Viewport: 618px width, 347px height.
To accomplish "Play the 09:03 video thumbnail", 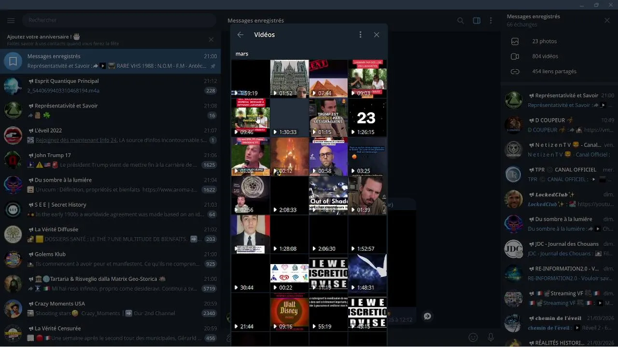I will coord(367,79).
